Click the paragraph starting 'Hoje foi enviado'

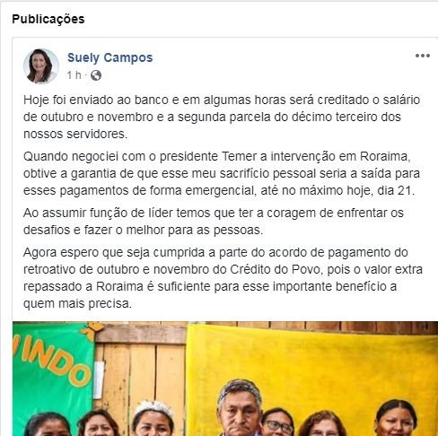point(222,117)
